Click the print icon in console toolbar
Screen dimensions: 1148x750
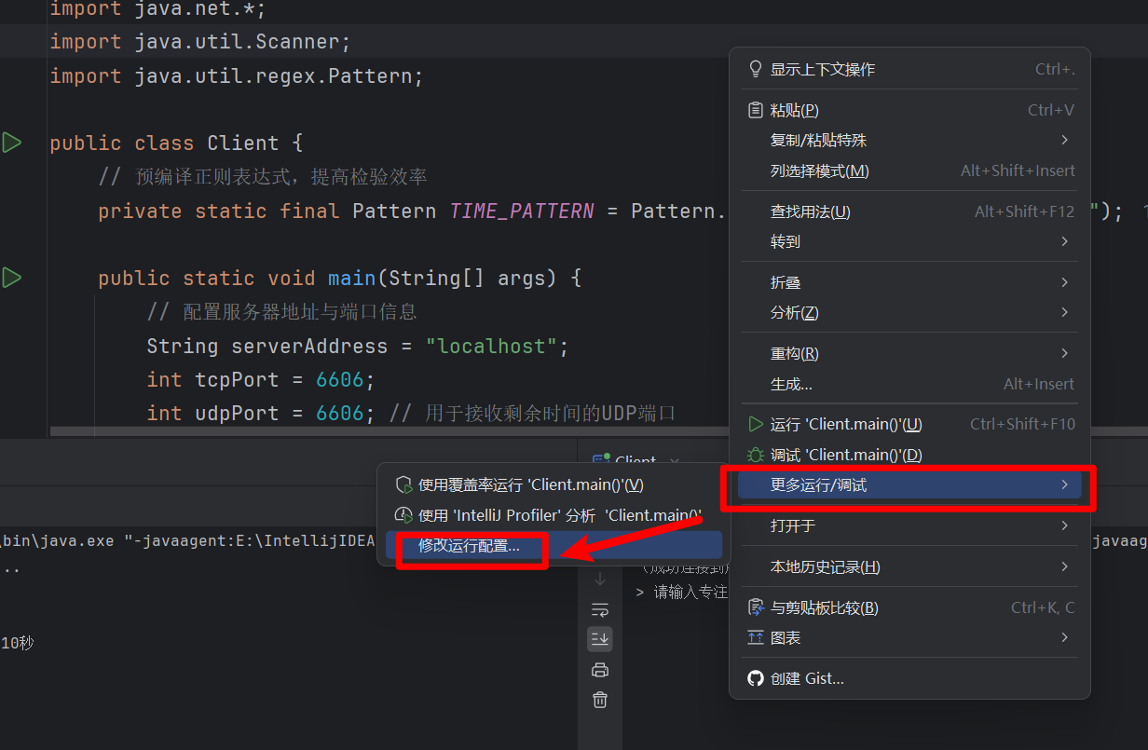click(600, 670)
